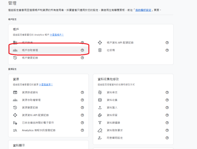Screen dimensions: 197x149
Task: Click the 資源詳細資料 property details icon
Action: point(15,92)
